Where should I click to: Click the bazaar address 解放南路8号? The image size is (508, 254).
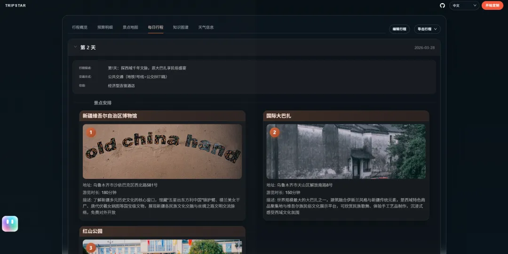299,185
